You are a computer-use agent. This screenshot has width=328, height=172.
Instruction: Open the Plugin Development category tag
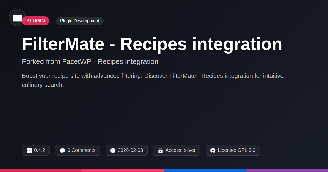coord(80,21)
